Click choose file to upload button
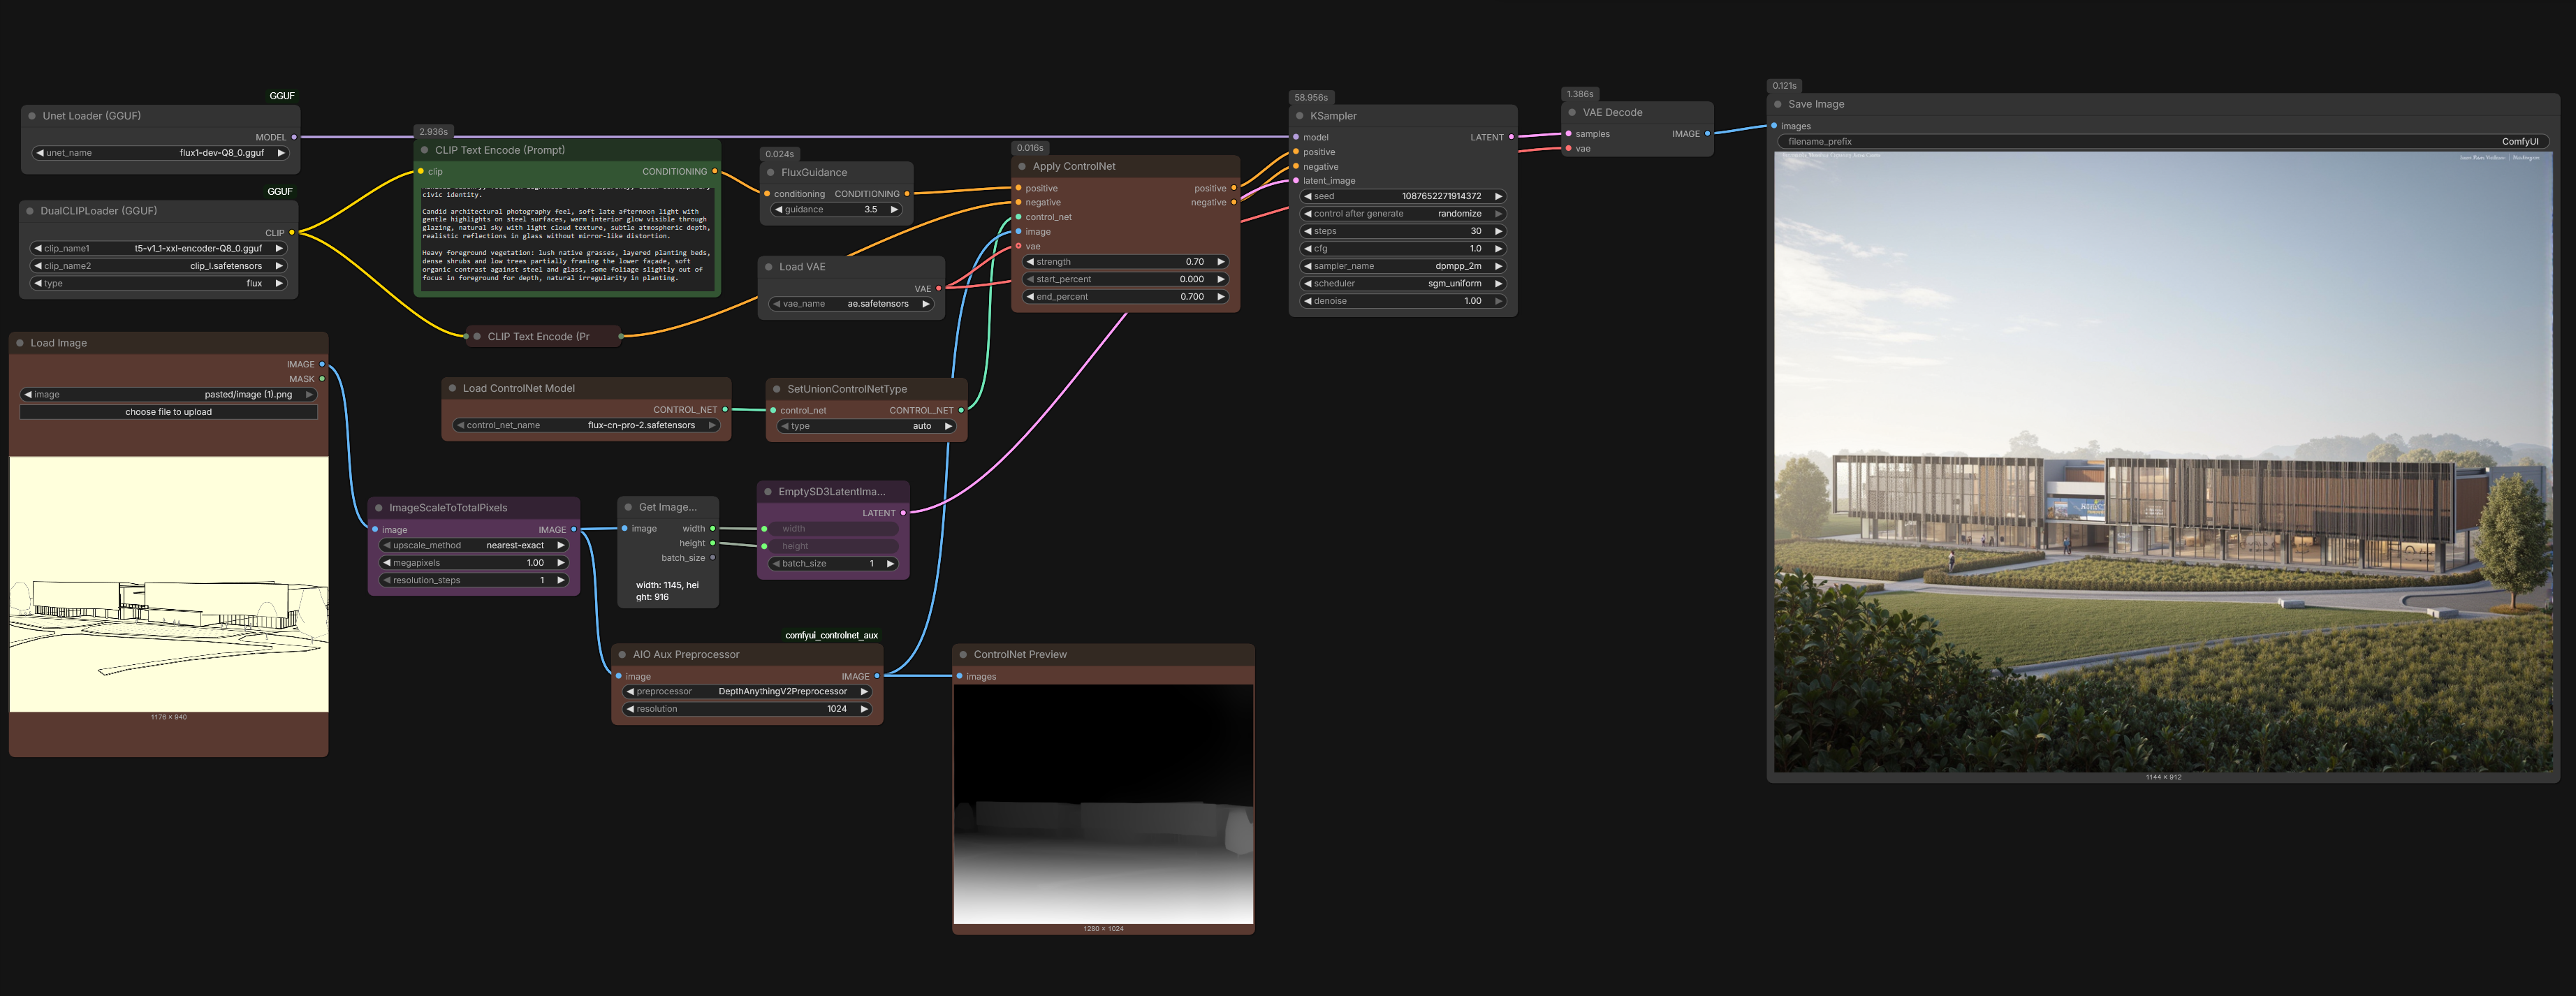 (x=168, y=412)
